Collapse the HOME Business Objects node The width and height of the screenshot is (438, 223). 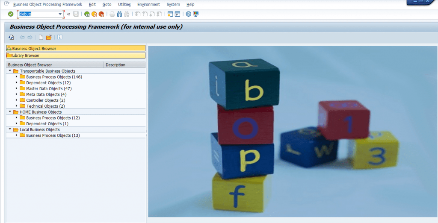pyautogui.click(x=10, y=111)
